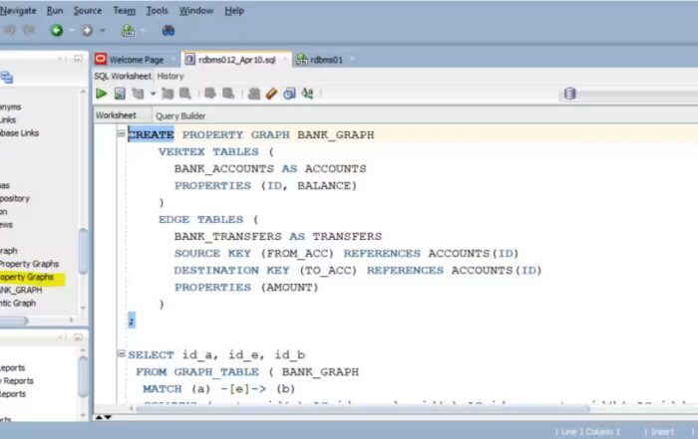Screen dimensions: 698x439
Task: Select the Synonyms tree item
Action: point(11,108)
